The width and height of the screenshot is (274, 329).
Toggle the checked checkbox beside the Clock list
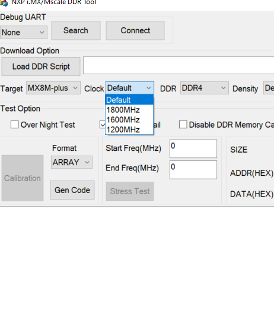tap(103, 125)
